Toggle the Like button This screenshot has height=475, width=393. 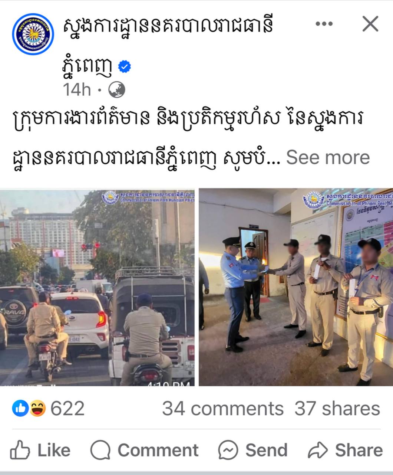tap(40, 450)
